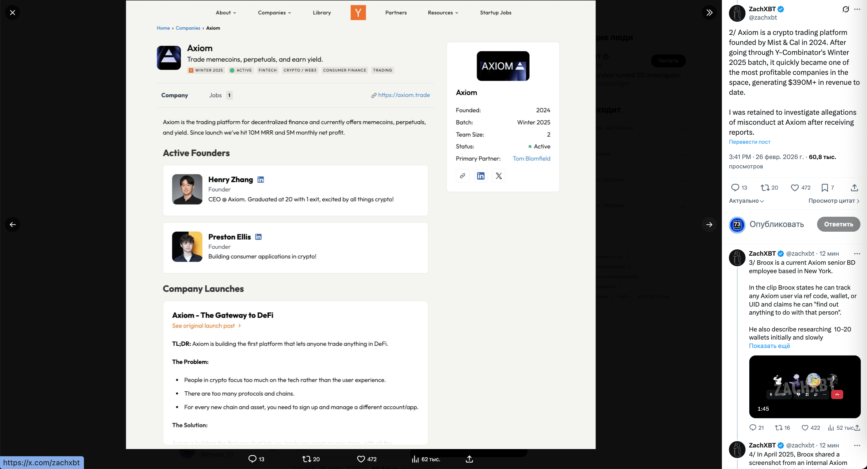
Task: Like the main post with the heart icon
Action: tap(795, 188)
